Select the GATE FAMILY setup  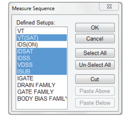[42, 92]
